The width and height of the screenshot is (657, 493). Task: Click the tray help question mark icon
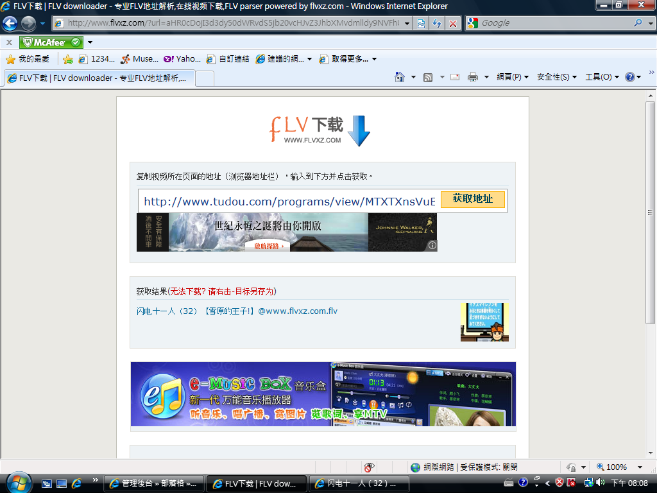point(523,483)
